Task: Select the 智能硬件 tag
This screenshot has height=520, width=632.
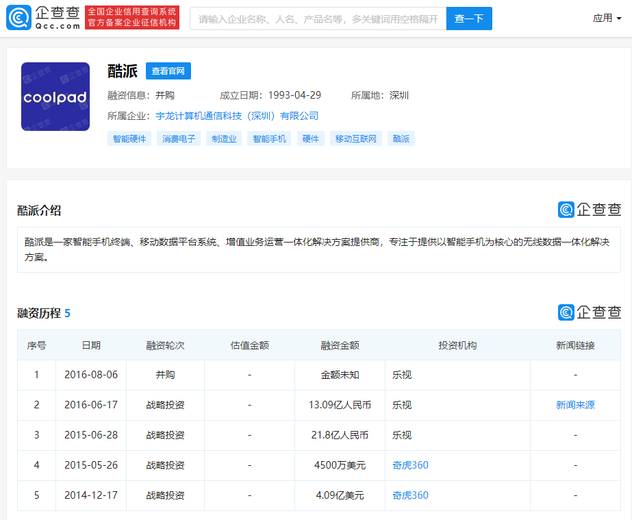Action: tap(129, 139)
